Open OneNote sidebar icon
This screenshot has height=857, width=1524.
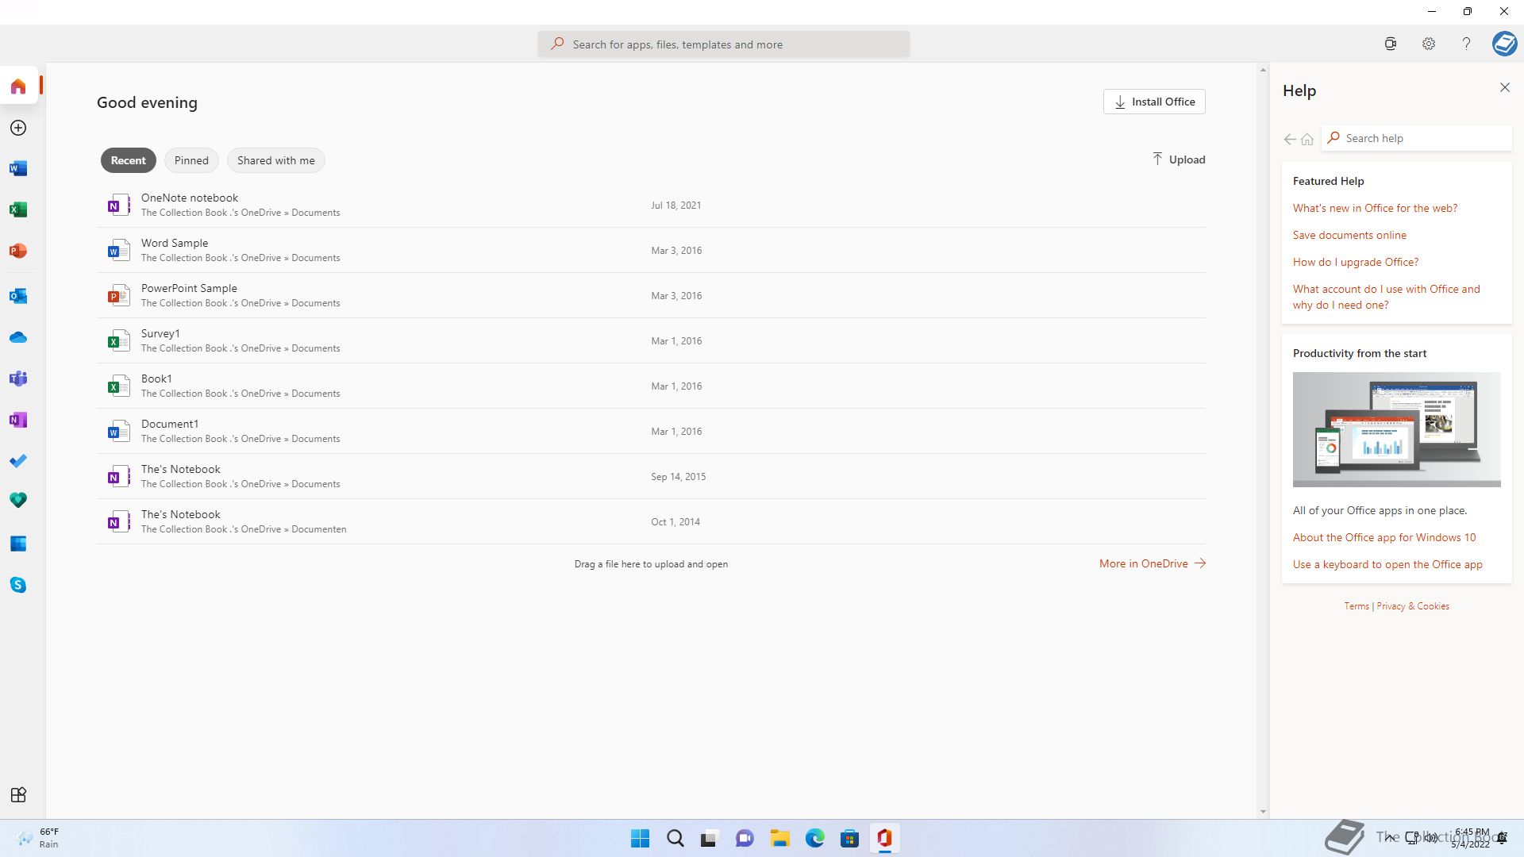[18, 420]
